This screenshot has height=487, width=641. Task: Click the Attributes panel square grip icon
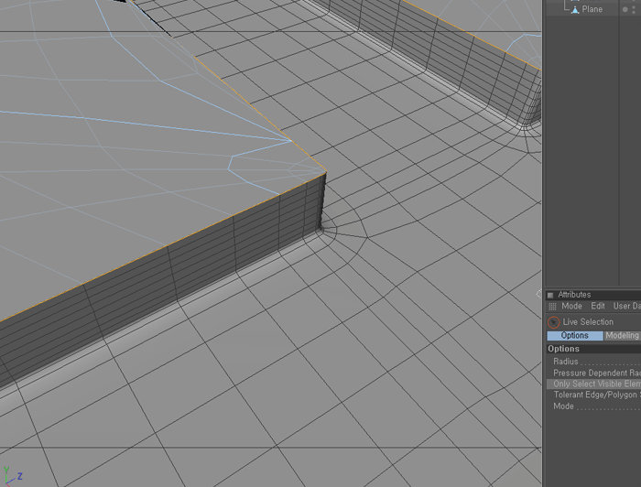point(550,296)
